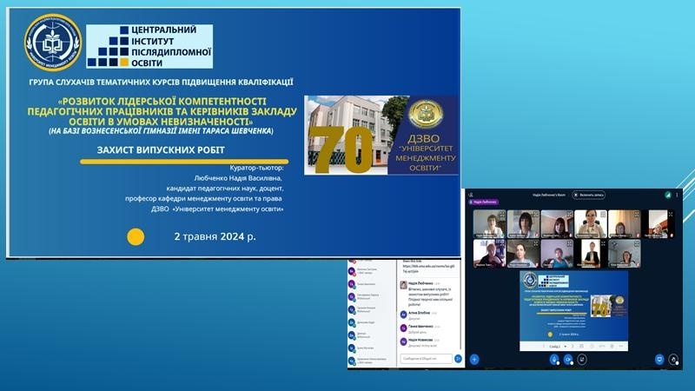Send the chat message with blue arrow
The height and width of the screenshot is (391, 695).
click(x=458, y=357)
